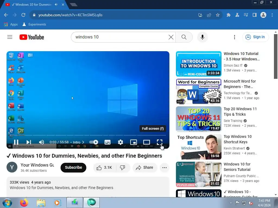Subscribe to Your Windows Guru channel
Viewport: 278px width, 208px height.
point(73,167)
